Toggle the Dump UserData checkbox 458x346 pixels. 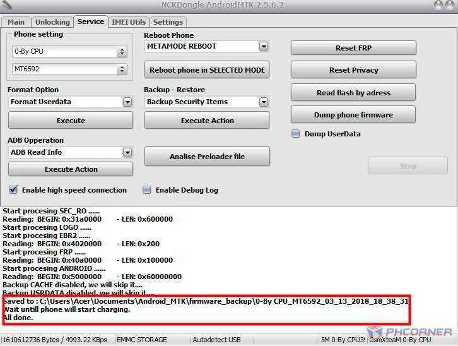[x=296, y=134]
